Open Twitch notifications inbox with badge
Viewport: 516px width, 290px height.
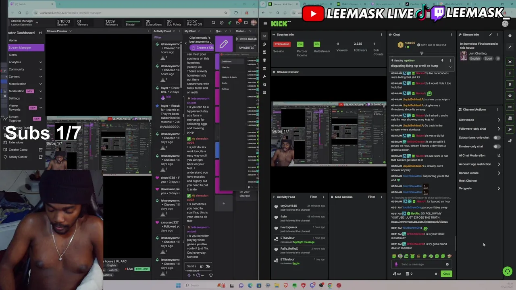tap(238, 23)
